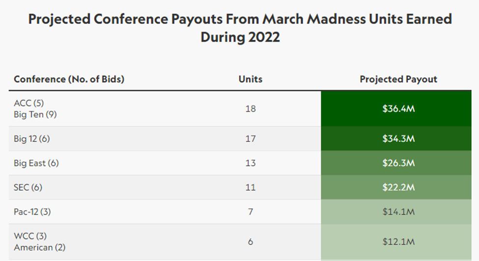Click the Conference (No. of Bids) column header

(69, 79)
